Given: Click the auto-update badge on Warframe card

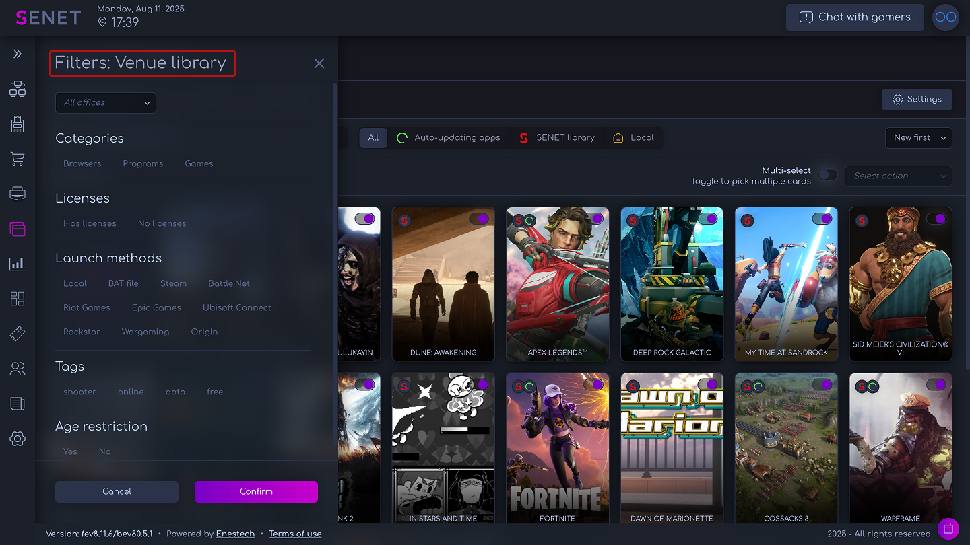Looking at the screenshot, I should [x=873, y=386].
